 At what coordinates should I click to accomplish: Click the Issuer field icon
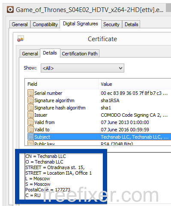(x=30, y=115)
